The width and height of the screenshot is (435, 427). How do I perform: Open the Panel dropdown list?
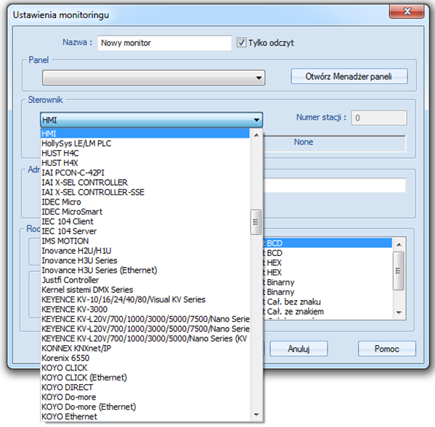coord(153,78)
